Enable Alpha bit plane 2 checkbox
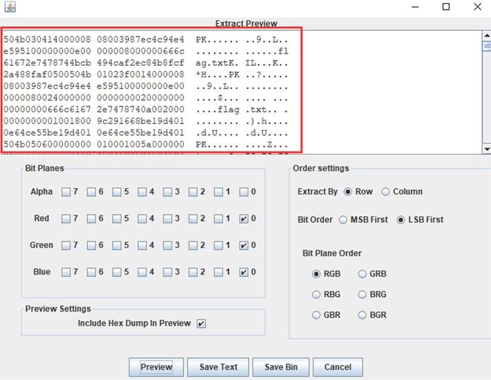 pos(193,192)
